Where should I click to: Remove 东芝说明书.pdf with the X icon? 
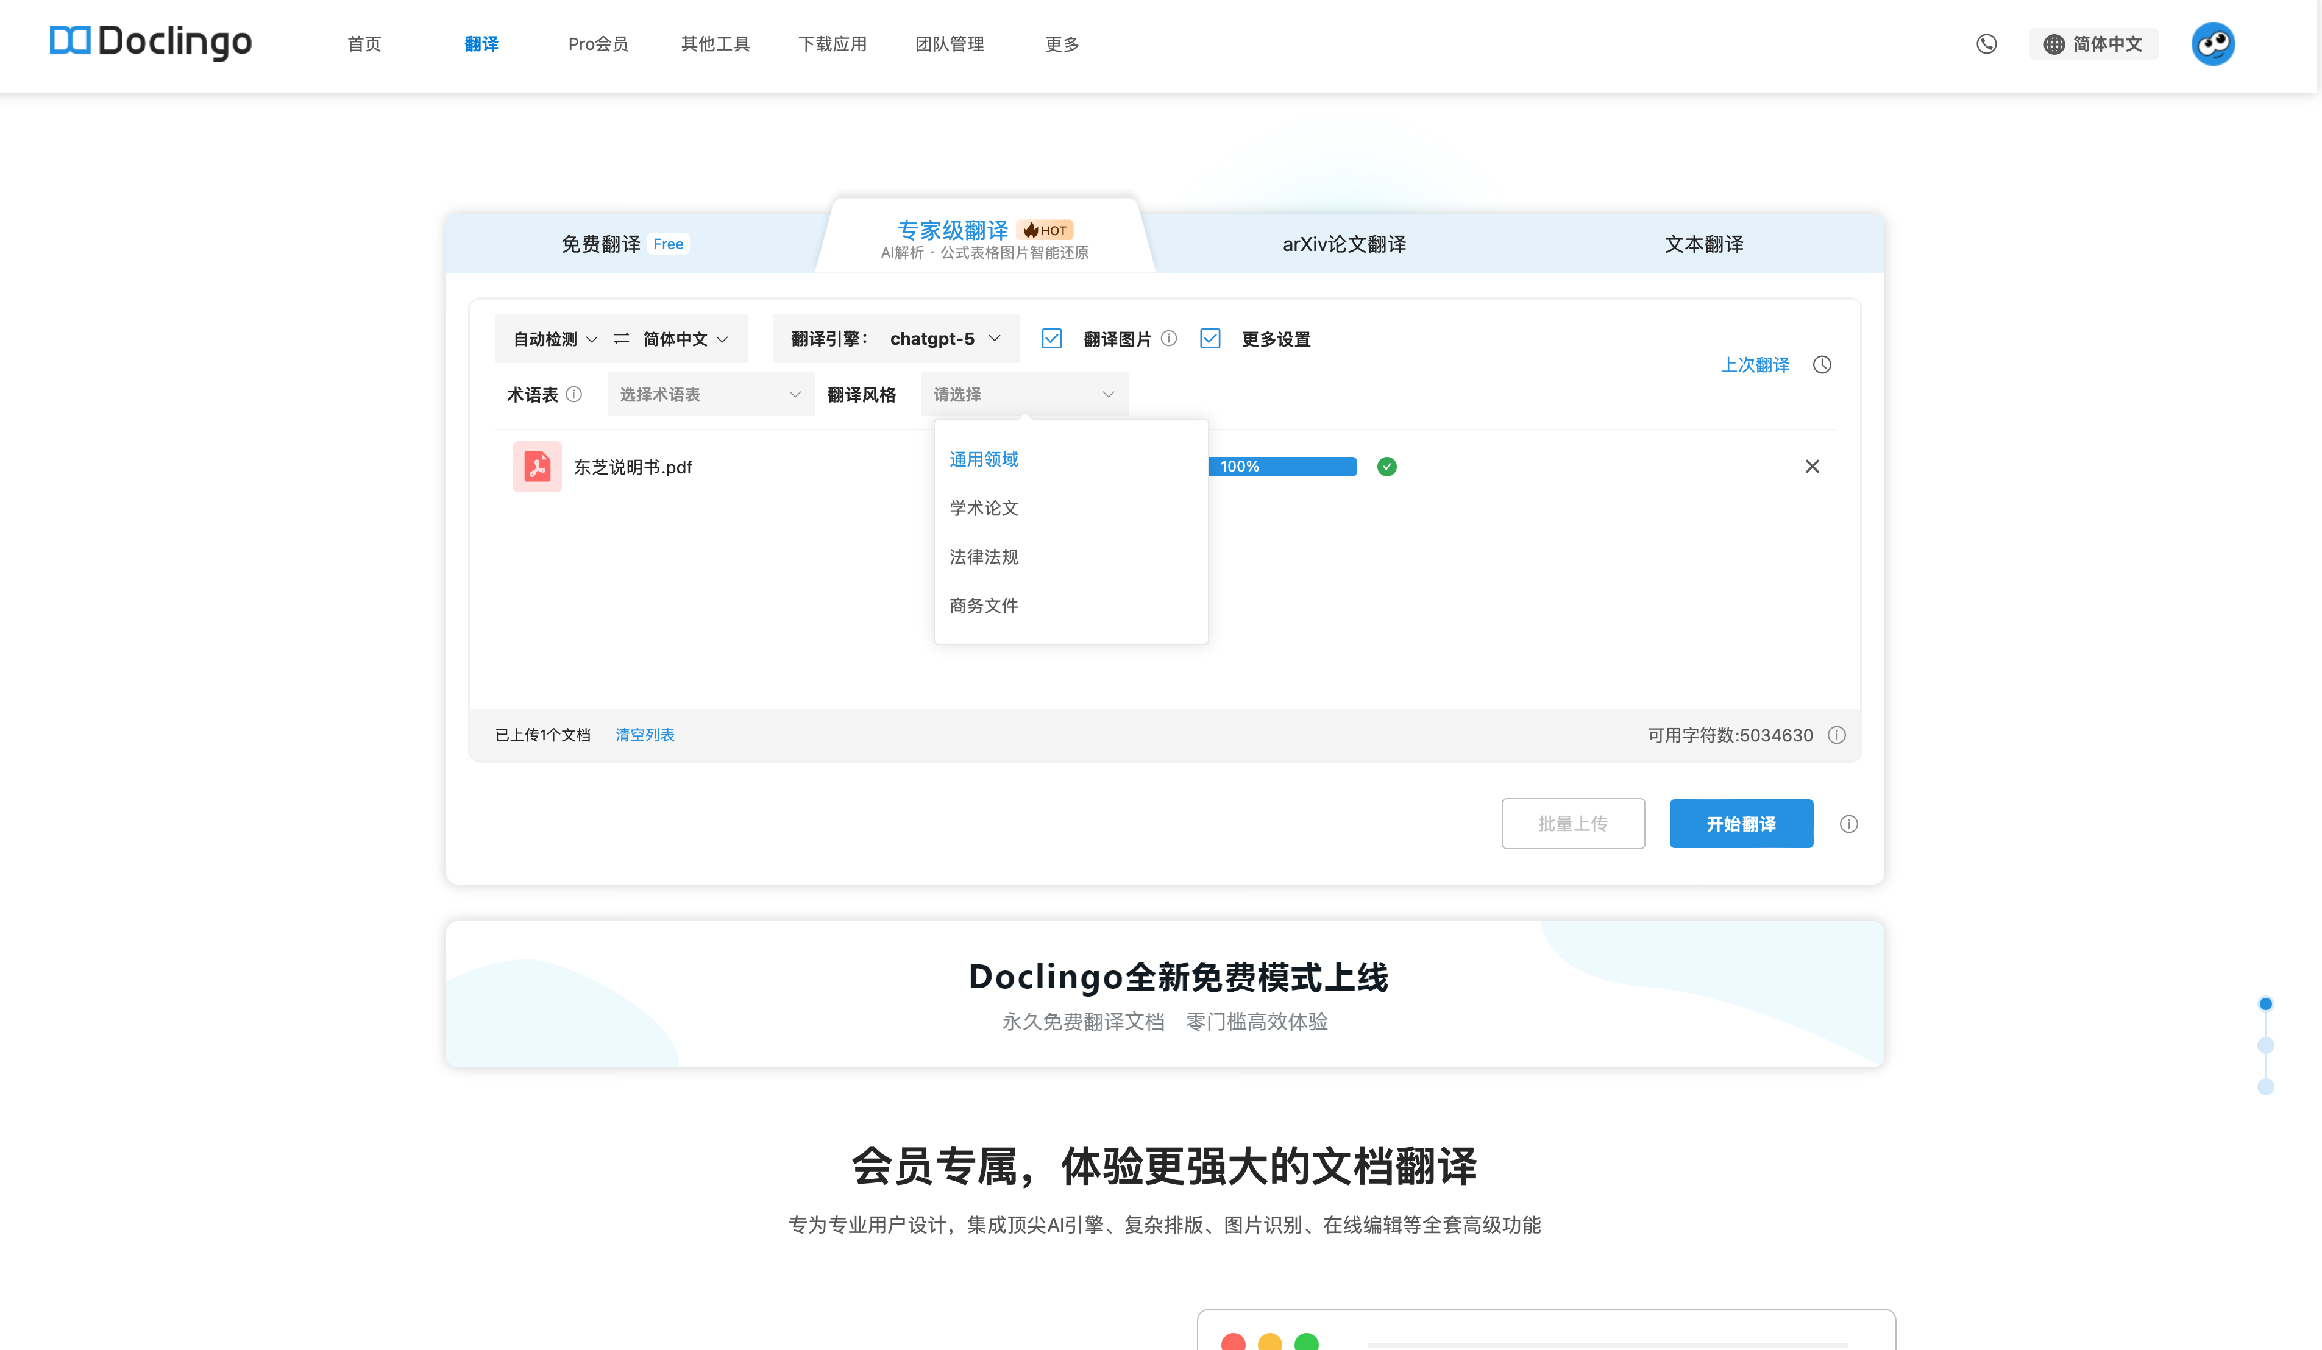pos(1811,467)
